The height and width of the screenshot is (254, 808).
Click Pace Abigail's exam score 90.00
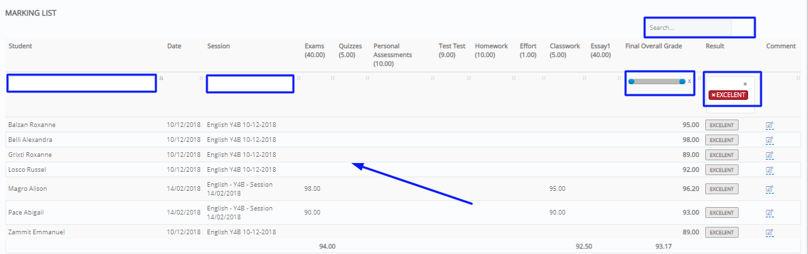point(312,213)
